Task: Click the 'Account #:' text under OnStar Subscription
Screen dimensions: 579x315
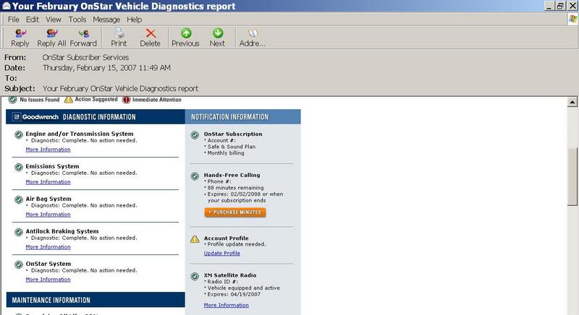Action: coord(221,140)
